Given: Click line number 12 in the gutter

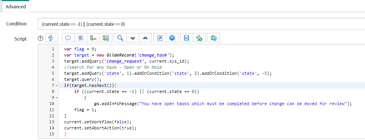Looking at the screenshot, I should pos(52,116).
